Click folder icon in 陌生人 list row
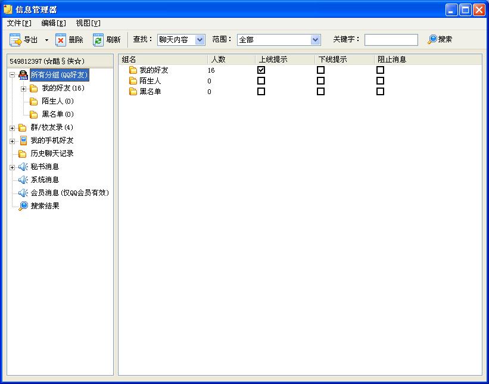489x384 pixels. pos(133,81)
